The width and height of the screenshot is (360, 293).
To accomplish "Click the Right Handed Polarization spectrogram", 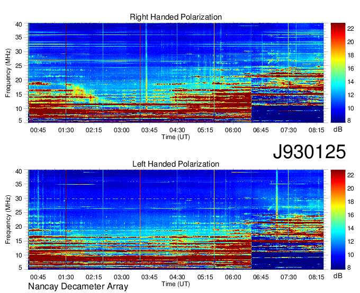I will click(176, 73).
